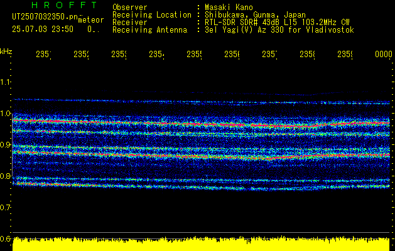Click observer name Masaki Kano
The width and height of the screenshot is (395, 251).
pos(229,7)
